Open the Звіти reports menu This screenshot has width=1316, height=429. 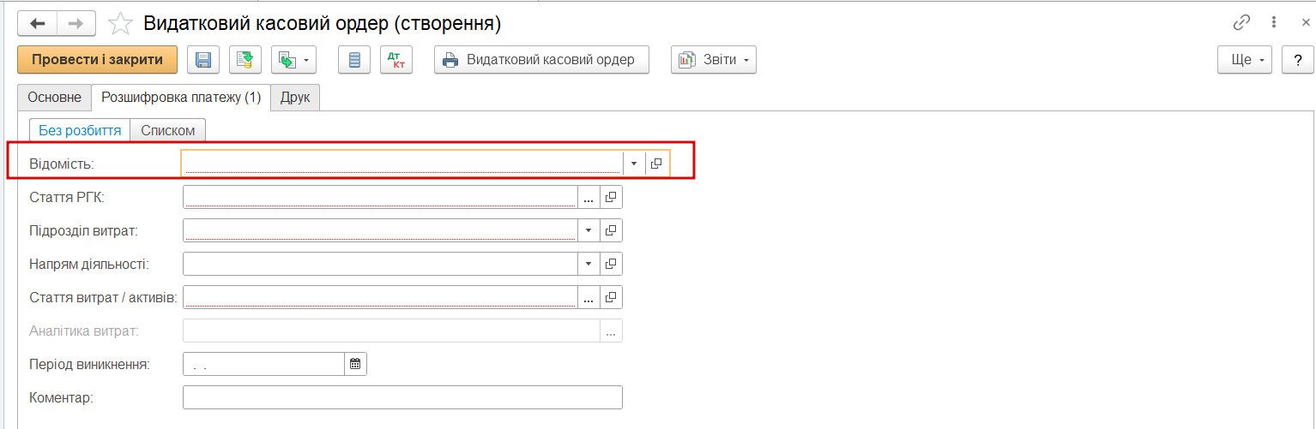(x=713, y=60)
